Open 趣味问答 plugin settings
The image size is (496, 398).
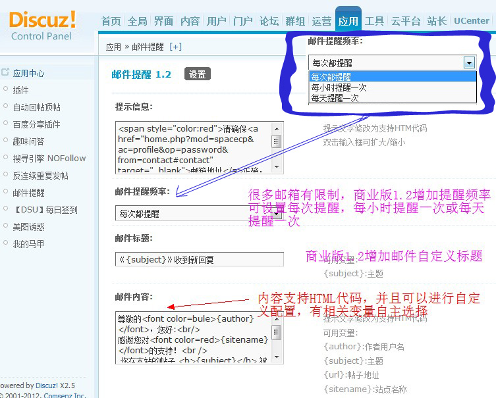28,141
